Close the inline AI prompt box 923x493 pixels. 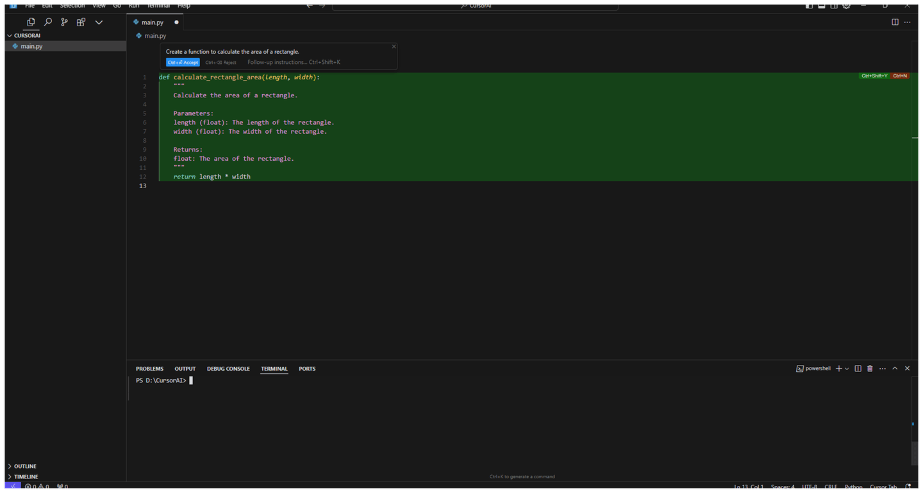coord(394,46)
